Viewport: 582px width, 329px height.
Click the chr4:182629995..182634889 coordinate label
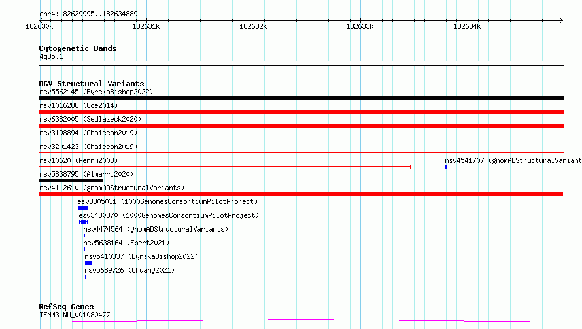click(x=88, y=14)
